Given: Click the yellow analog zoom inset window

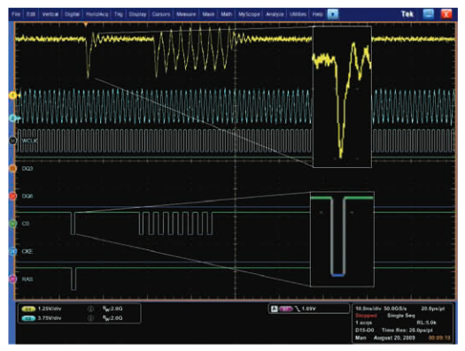Looking at the screenshot, I should (x=342, y=96).
